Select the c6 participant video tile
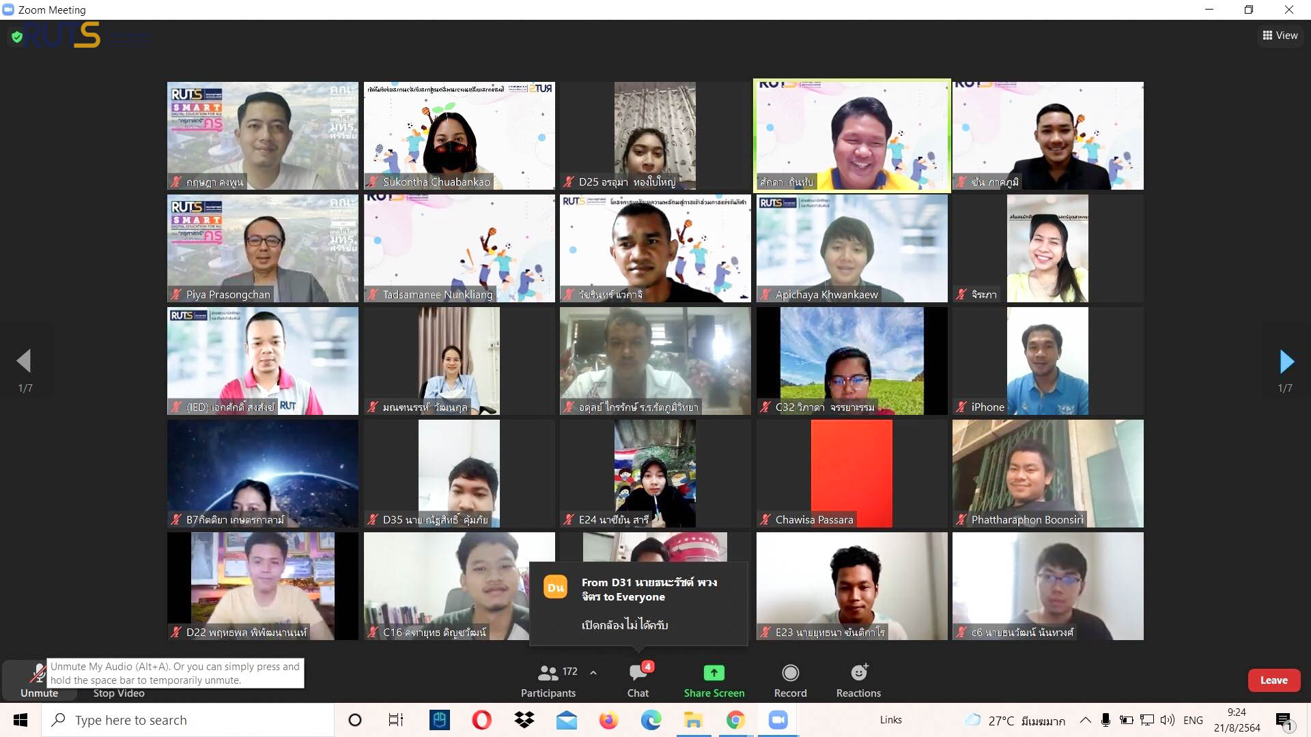 [x=1047, y=586]
